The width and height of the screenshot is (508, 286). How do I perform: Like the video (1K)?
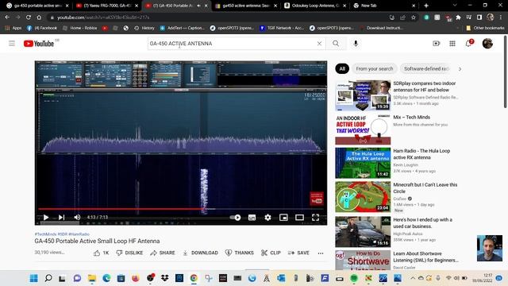[101, 253]
